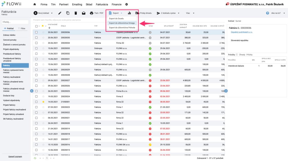Viewport: 288px width, 161px height.
Task: Check the box for invoice 20020035
Action: pos(36,38)
